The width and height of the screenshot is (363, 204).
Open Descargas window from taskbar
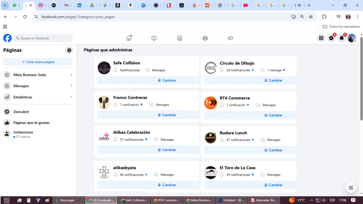click(x=68, y=200)
